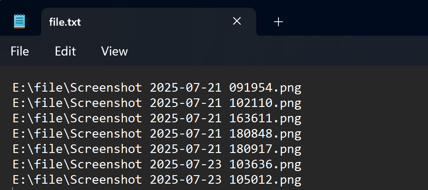Click the Notepad app icon
This screenshot has height=190, width=428.
19,21
